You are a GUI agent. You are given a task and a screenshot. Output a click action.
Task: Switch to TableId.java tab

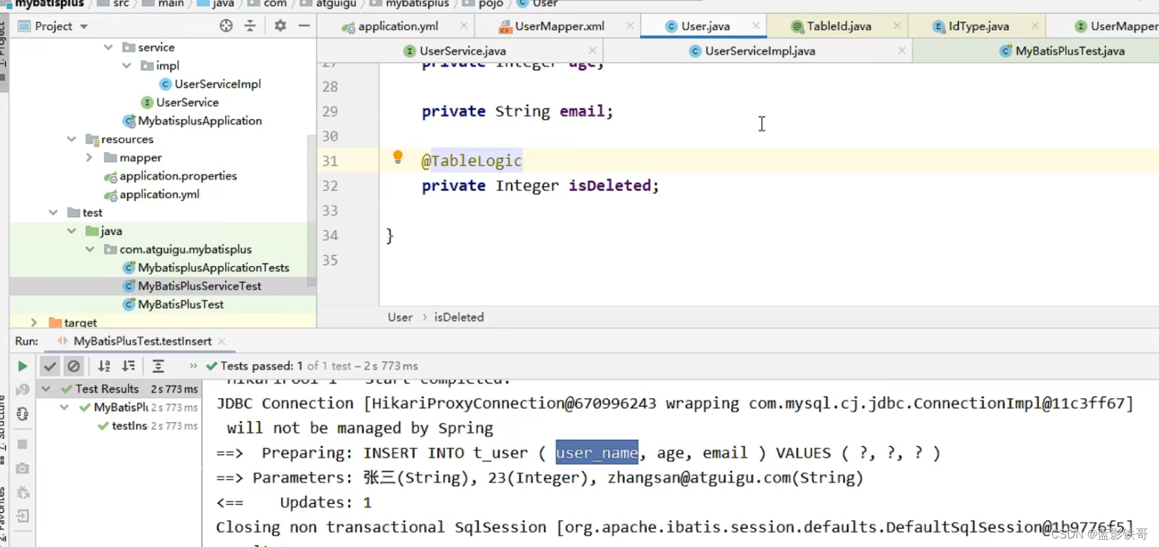tap(839, 26)
